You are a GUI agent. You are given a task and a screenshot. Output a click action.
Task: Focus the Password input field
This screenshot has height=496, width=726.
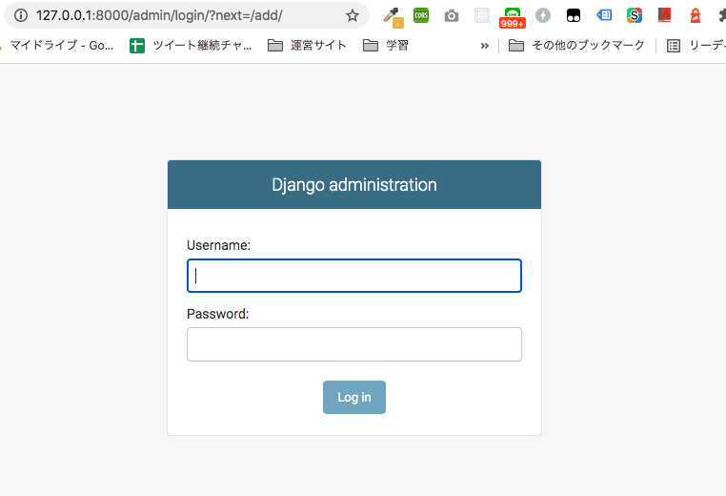(x=354, y=344)
